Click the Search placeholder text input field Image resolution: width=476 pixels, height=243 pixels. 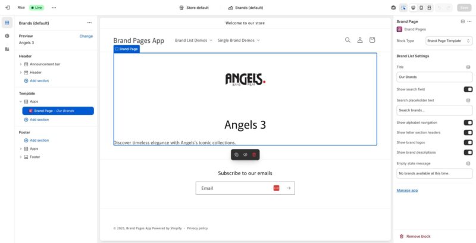pos(434,110)
